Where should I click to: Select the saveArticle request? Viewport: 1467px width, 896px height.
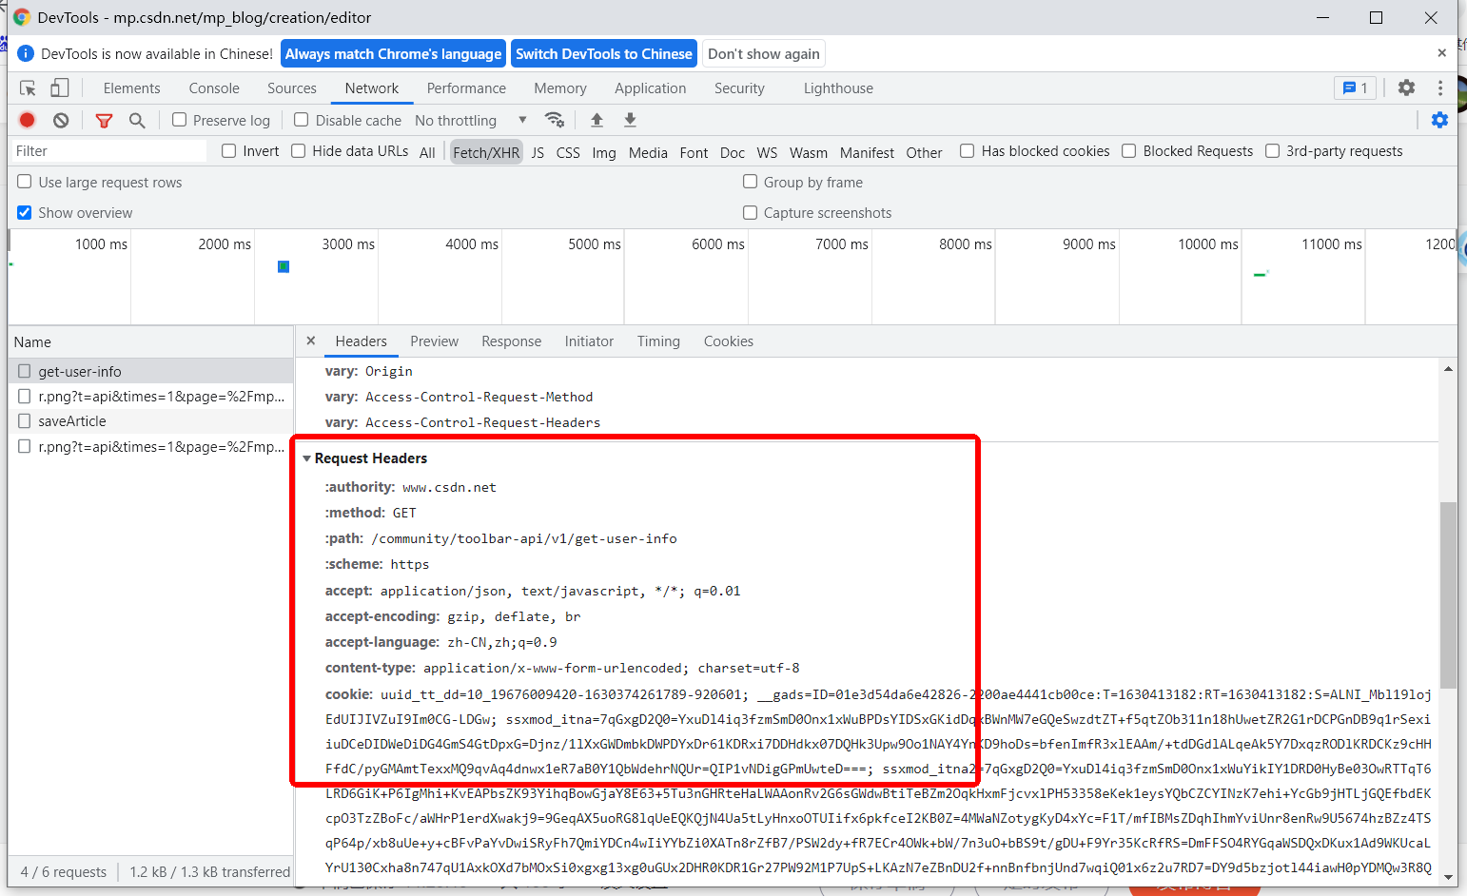coord(73,420)
